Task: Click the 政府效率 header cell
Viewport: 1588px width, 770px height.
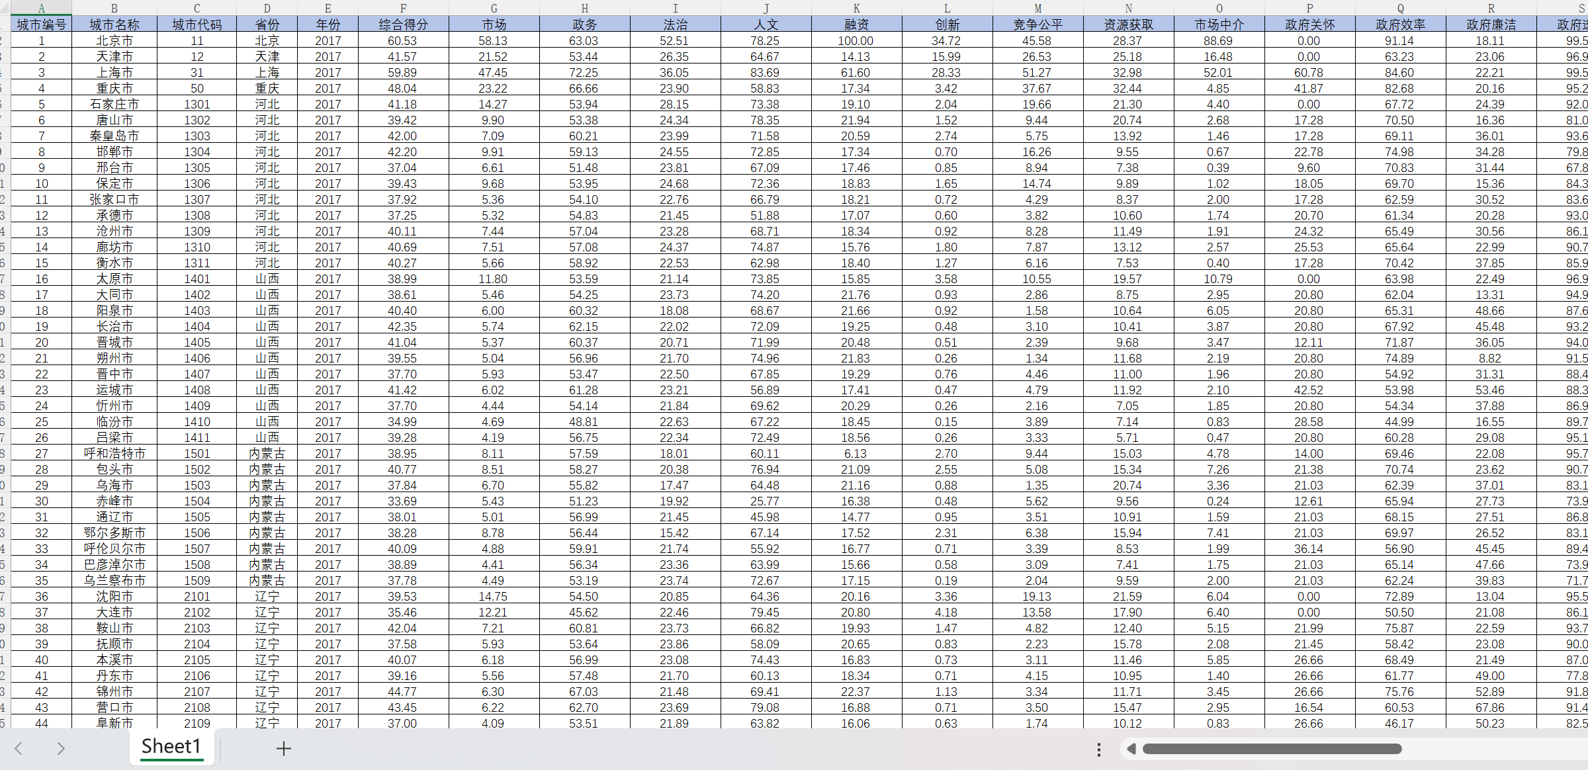Action: 1401,24
